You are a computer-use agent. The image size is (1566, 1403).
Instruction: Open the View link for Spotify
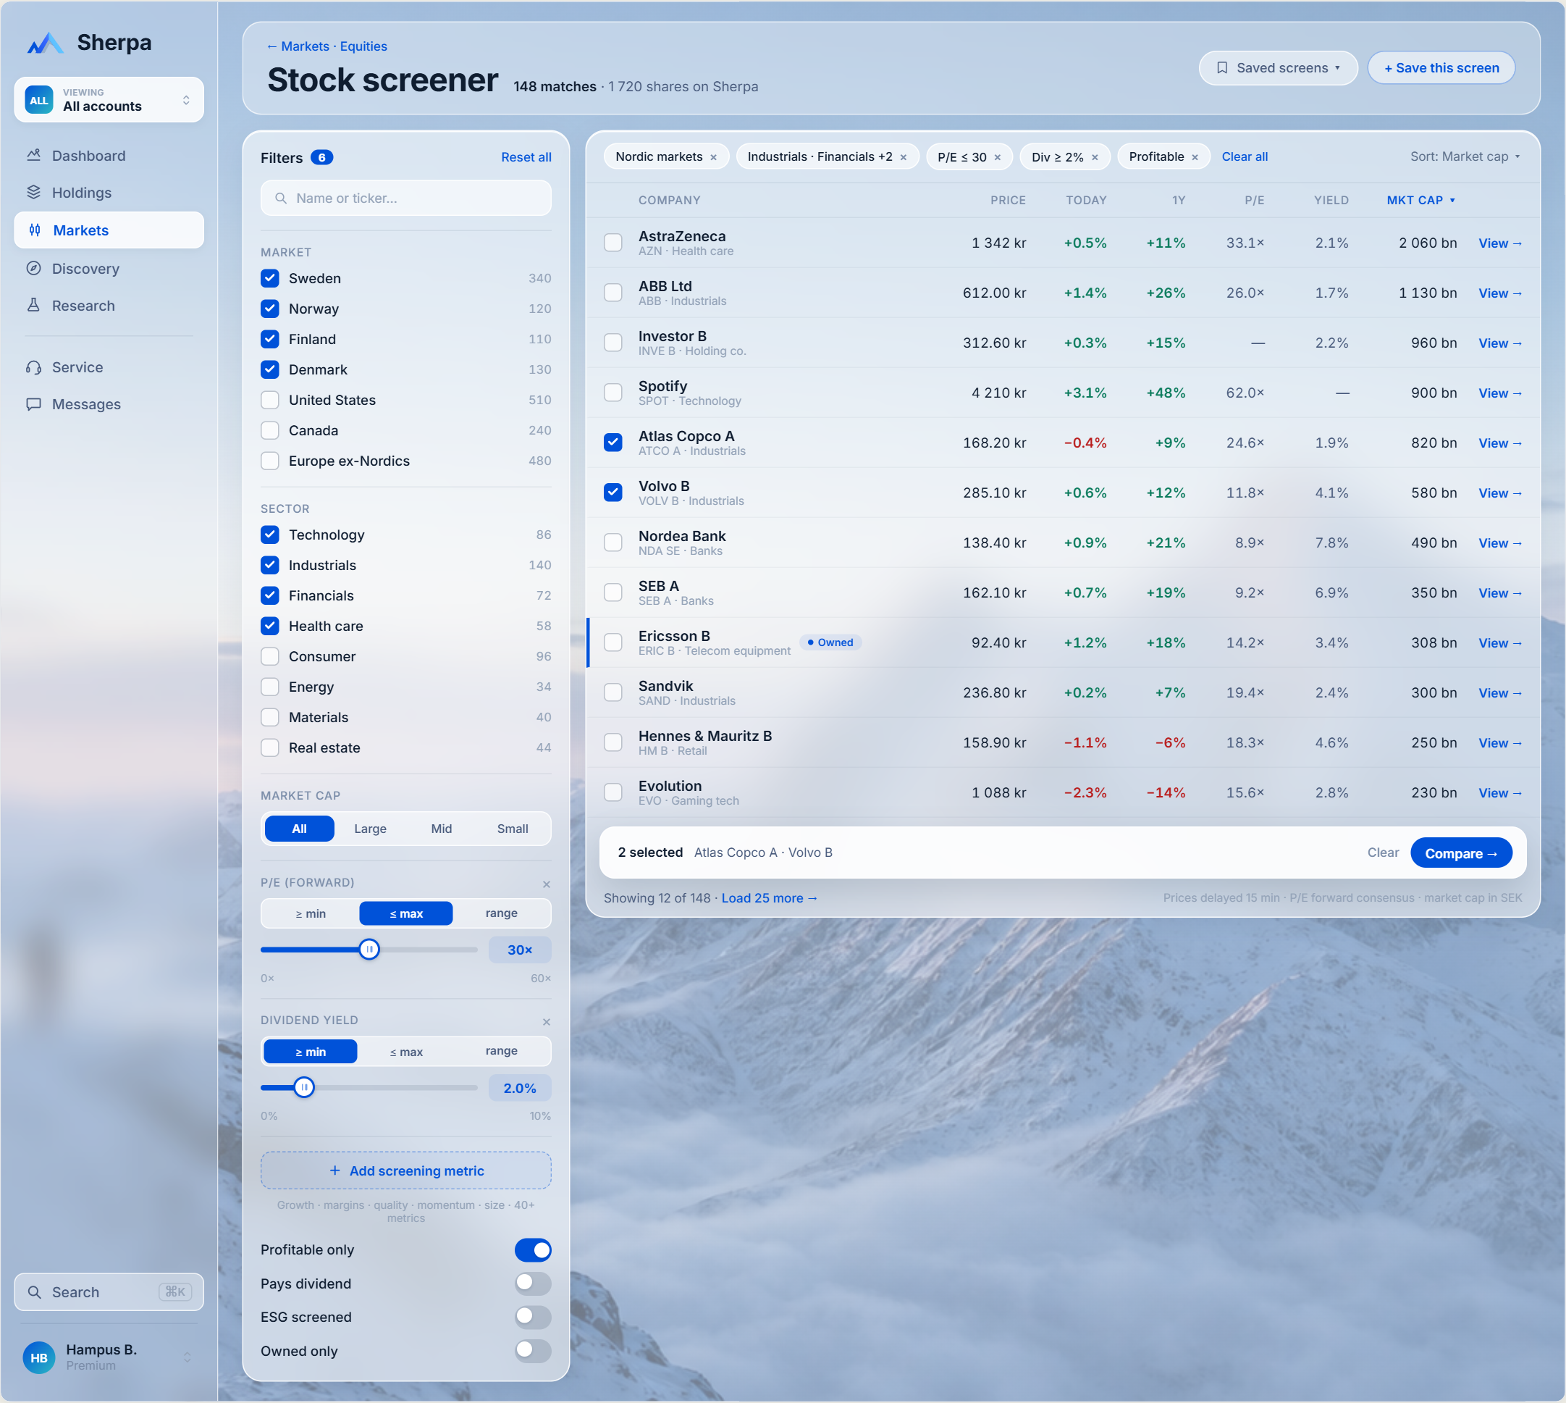(1499, 394)
